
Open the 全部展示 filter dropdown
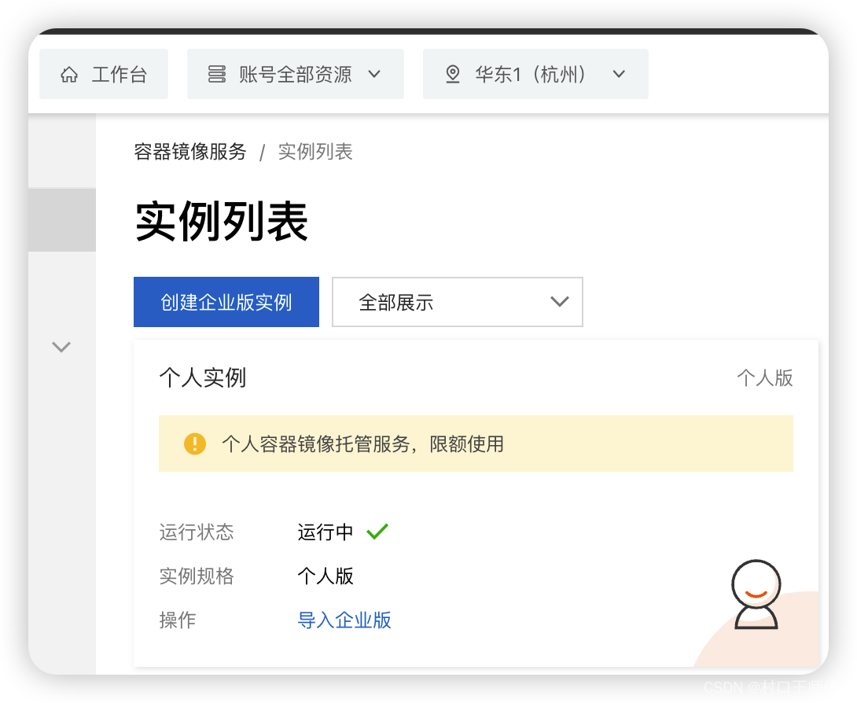point(458,302)
